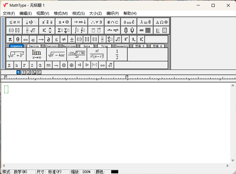Open the fraction and radical templates palette
This screenshot has height=174, width=236.
pyautogui.click(x=31, y=30)
